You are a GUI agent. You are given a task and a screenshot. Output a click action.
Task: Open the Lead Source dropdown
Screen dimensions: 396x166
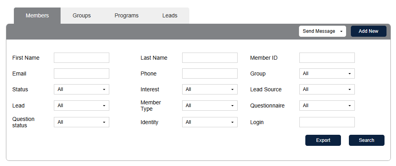coord(327,89)
